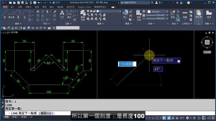This screenshot has width=216, height=121.
Task: Toggle layer freeze sun icon
Action: pos(91,11)
